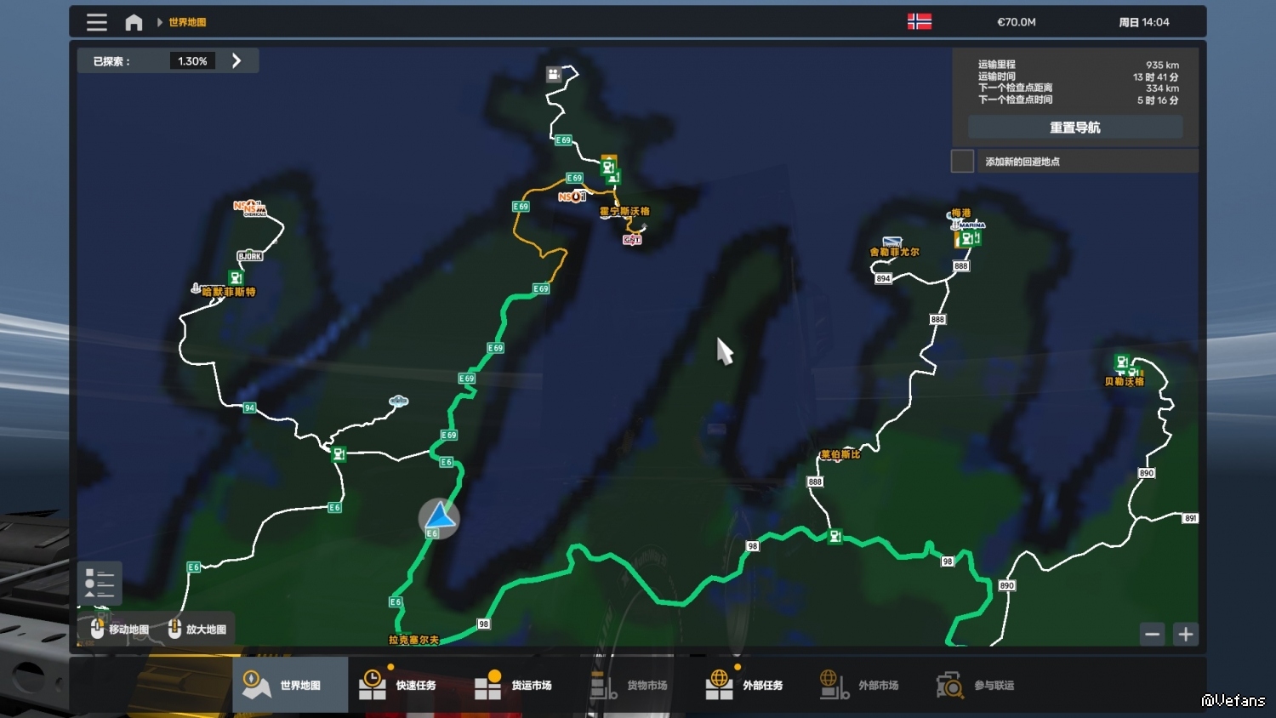Select the 梅港 city label
This screenshot has height=718, width=1276.
tap(961, 213)
